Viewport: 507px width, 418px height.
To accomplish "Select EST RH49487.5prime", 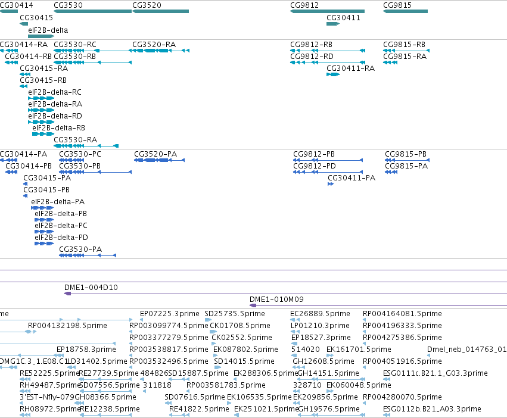I will pyautogui.click(x=50, y=385).
